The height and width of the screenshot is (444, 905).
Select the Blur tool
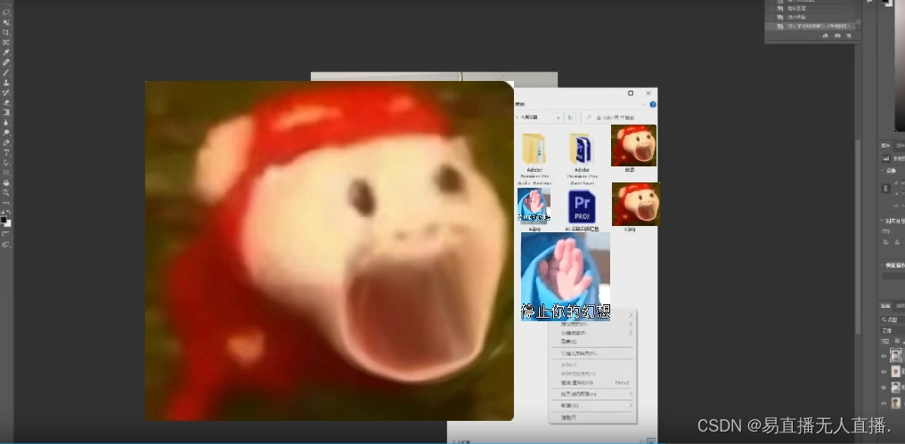tap(6, 122)
